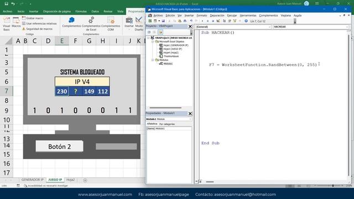Click the blue Help question icon
The image size is (354, 199).
pos(246,21)
